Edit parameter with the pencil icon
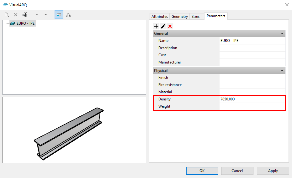292x178 pixels. coord(163,26)
